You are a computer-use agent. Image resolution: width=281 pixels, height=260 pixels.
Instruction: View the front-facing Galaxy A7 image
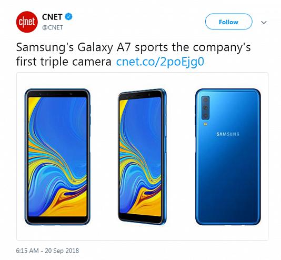[x=57, y=157]
